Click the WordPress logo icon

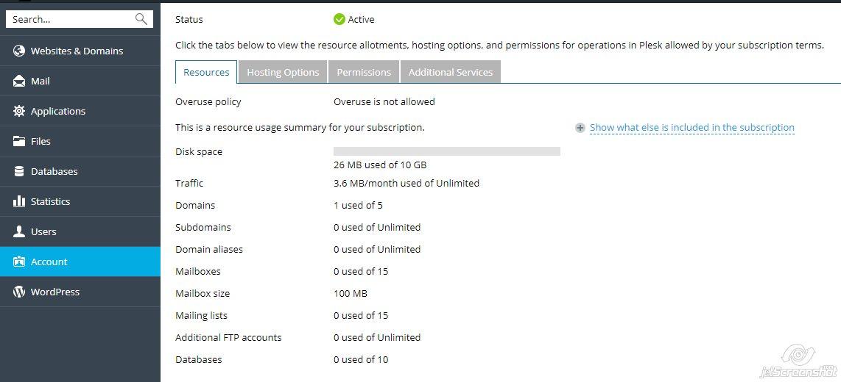[x=19, y=292]
